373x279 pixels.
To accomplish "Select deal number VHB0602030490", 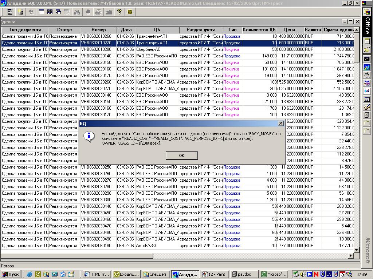I will coord(96,239).
